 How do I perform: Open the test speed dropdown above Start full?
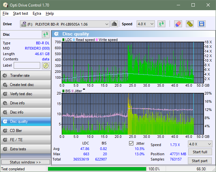200,144
